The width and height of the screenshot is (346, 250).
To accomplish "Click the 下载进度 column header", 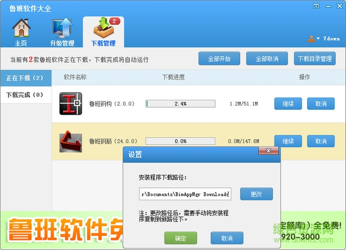I will click(x=174, y=77).
